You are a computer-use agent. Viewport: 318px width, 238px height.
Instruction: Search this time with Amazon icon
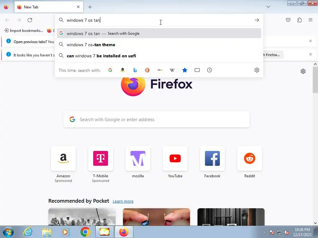122,70
